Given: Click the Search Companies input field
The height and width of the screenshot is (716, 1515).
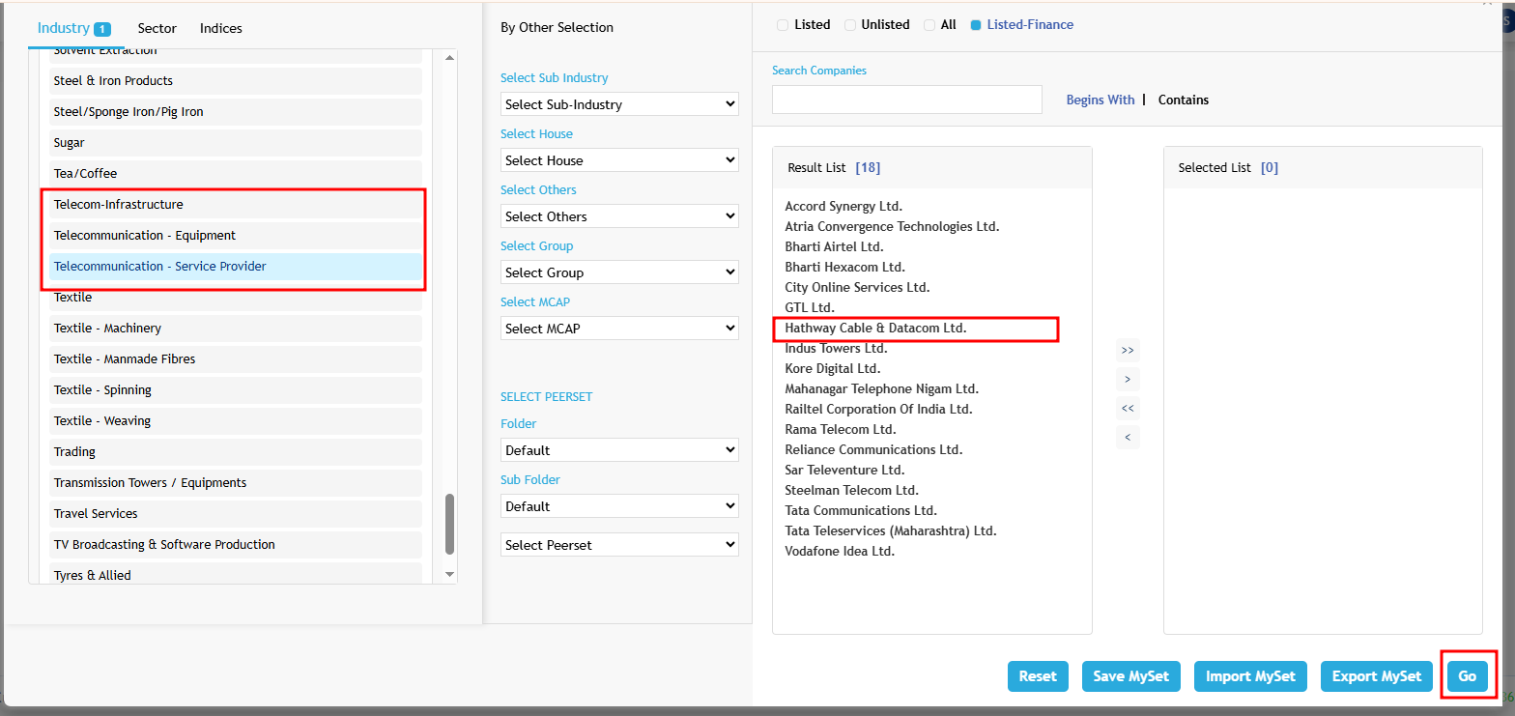Looking at the screenshot, I should click(x=906, y=100).
